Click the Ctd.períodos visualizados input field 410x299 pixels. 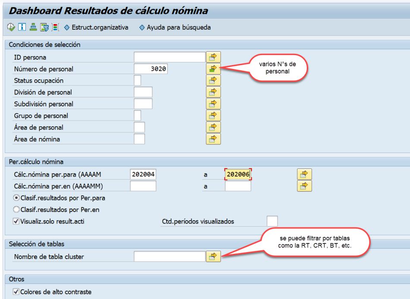pos(272,221)
